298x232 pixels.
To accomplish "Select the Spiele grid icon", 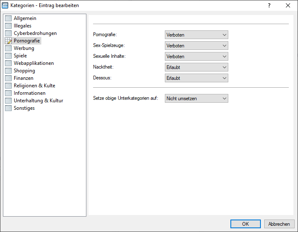I will click(8, 56).
